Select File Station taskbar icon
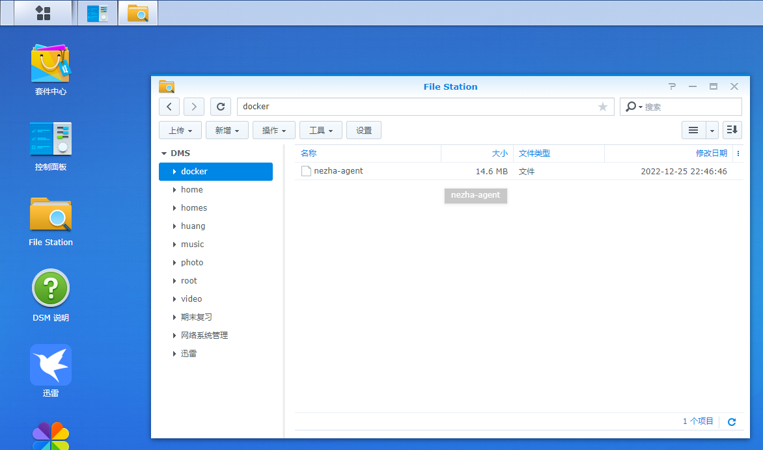The width and height of the screenshot is (763, 450). pos(138,13)
